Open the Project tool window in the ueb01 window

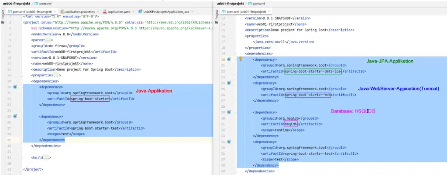click(217, 14)
